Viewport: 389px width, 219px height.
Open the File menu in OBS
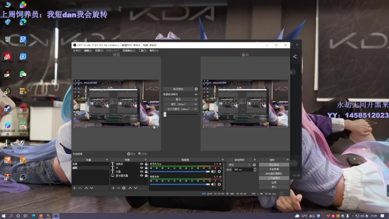click(77, 51)
